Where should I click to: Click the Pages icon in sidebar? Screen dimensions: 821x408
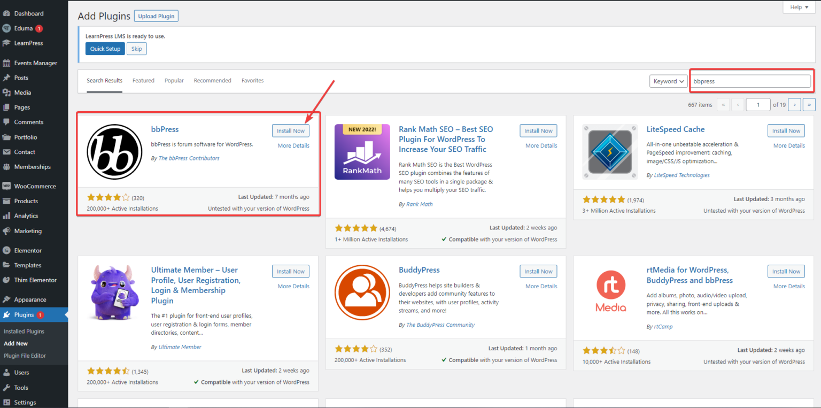coord(6,107)
